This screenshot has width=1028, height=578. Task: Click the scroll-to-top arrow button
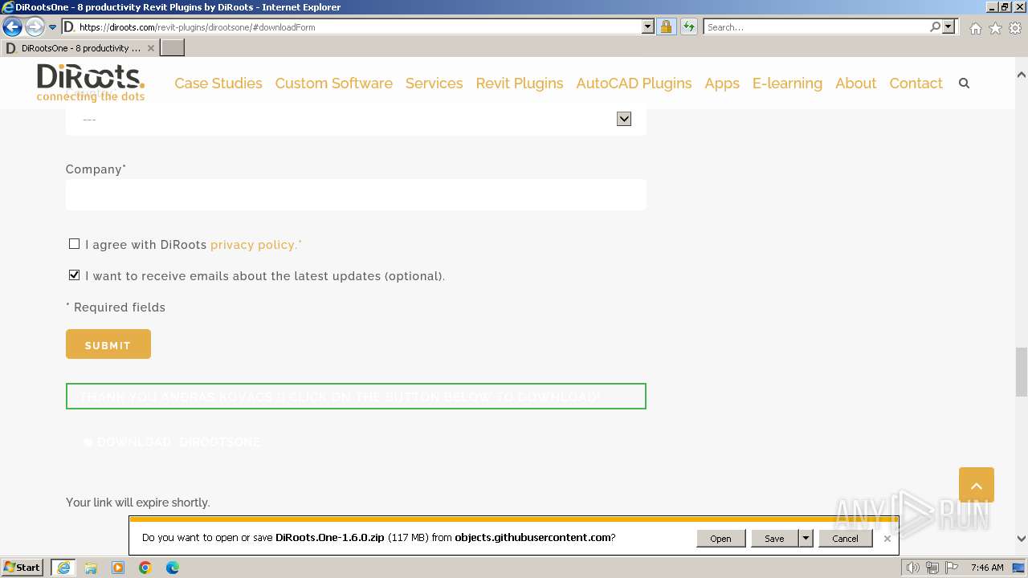point(977,485)
